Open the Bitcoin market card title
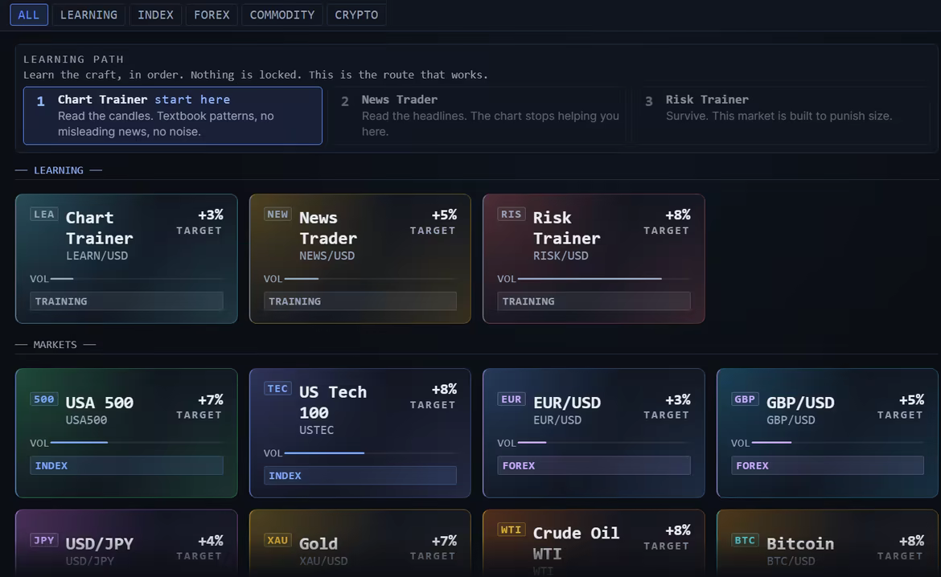 800,543
